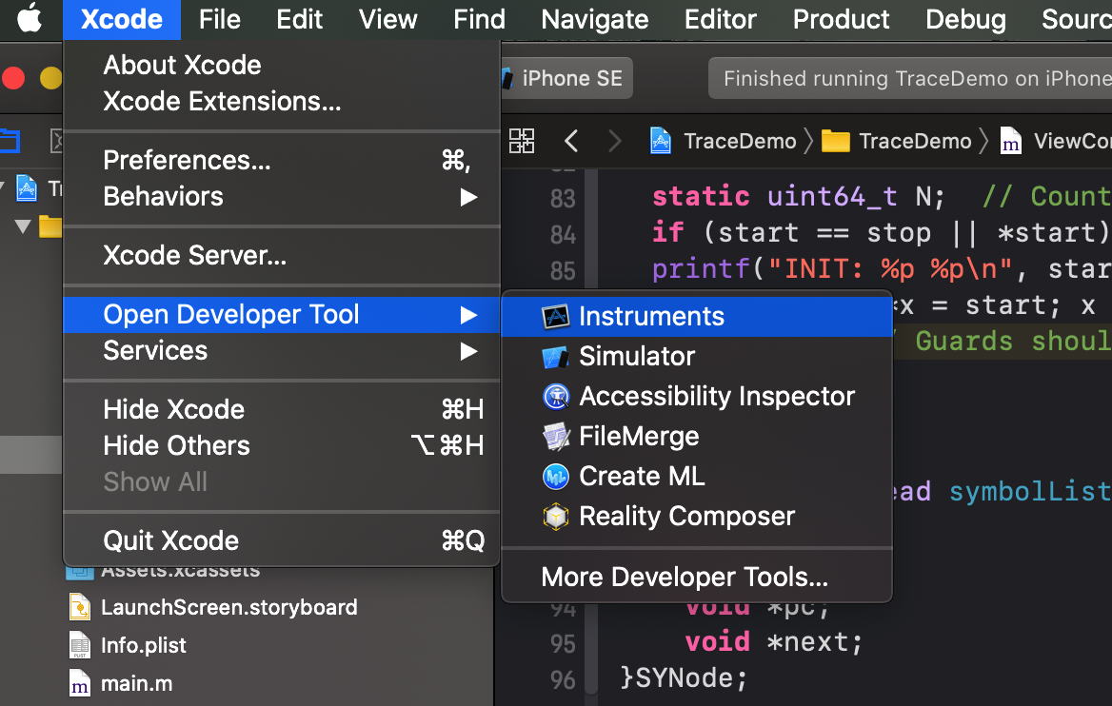Click the Simulator app icon
The height and width of the screenshot is (706, 1112).
click(x=555, y=357)
